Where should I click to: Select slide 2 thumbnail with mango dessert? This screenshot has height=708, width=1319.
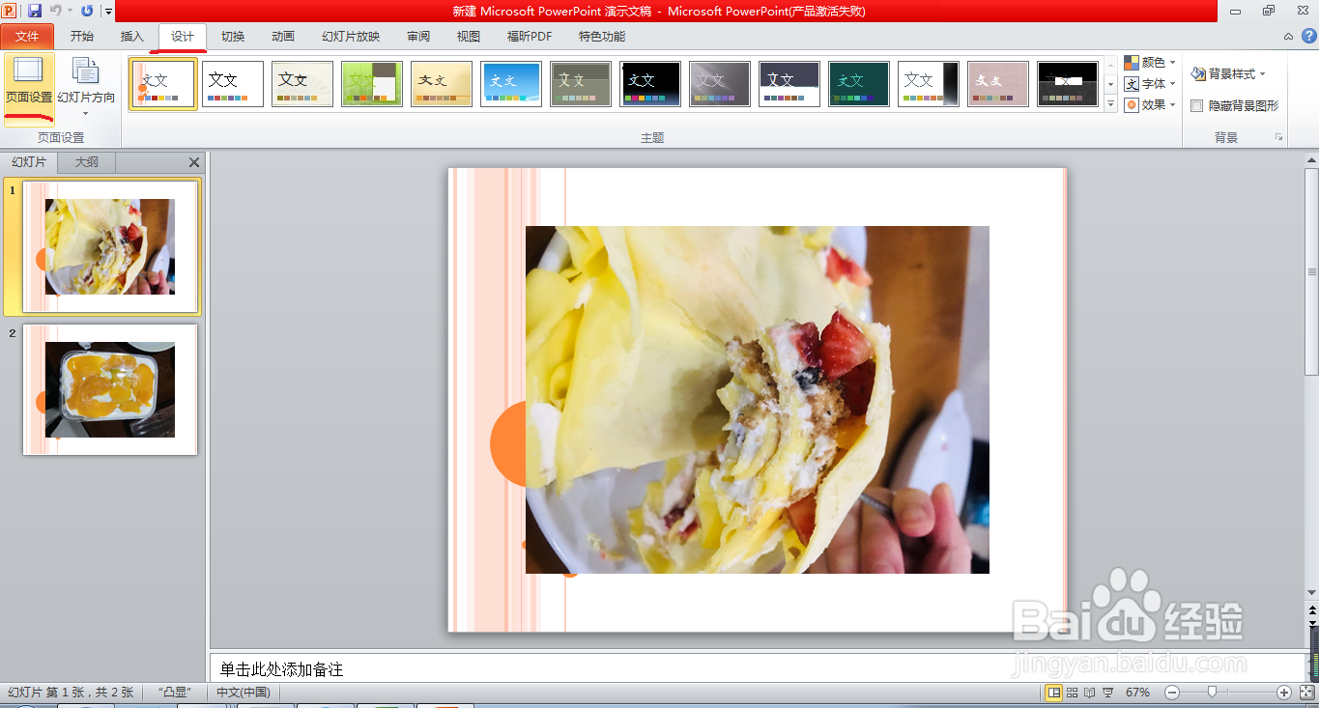[x=110, y=389]
